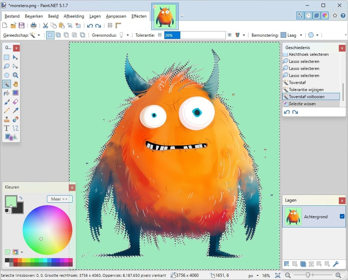This screenshot has height=280, width=348.
Task: Open the Aanpassen menu
Action: [116, 16]
